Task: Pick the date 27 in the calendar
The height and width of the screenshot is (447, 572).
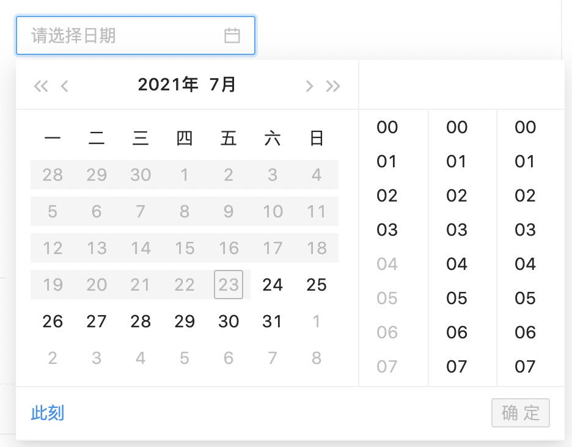Action: 97,321
